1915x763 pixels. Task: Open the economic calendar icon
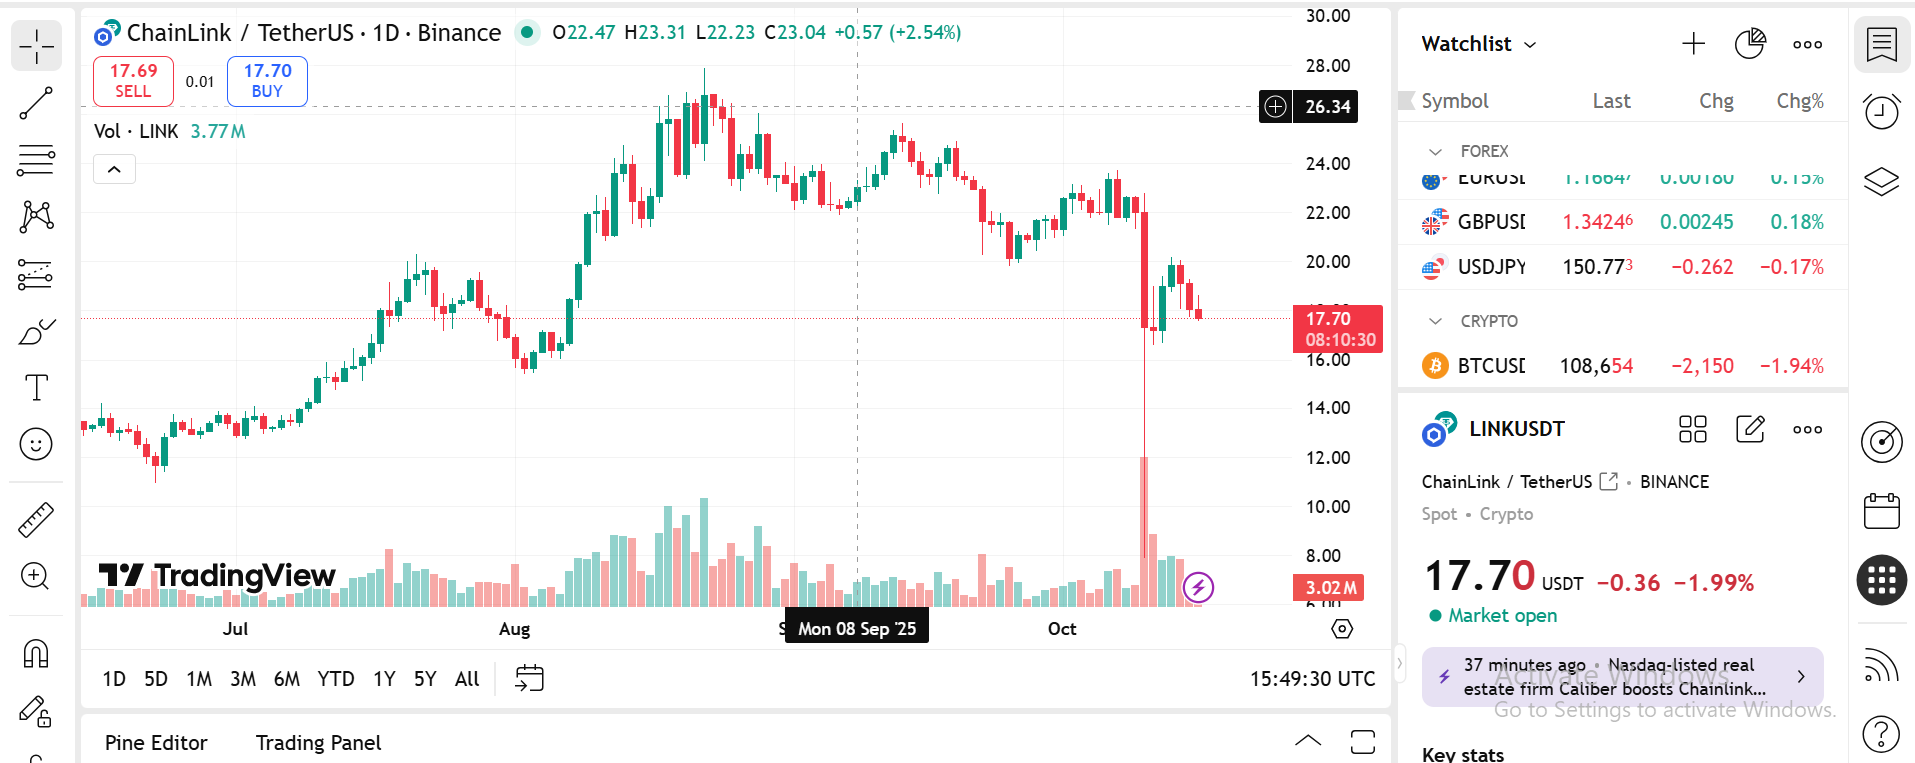[1881, 511]
